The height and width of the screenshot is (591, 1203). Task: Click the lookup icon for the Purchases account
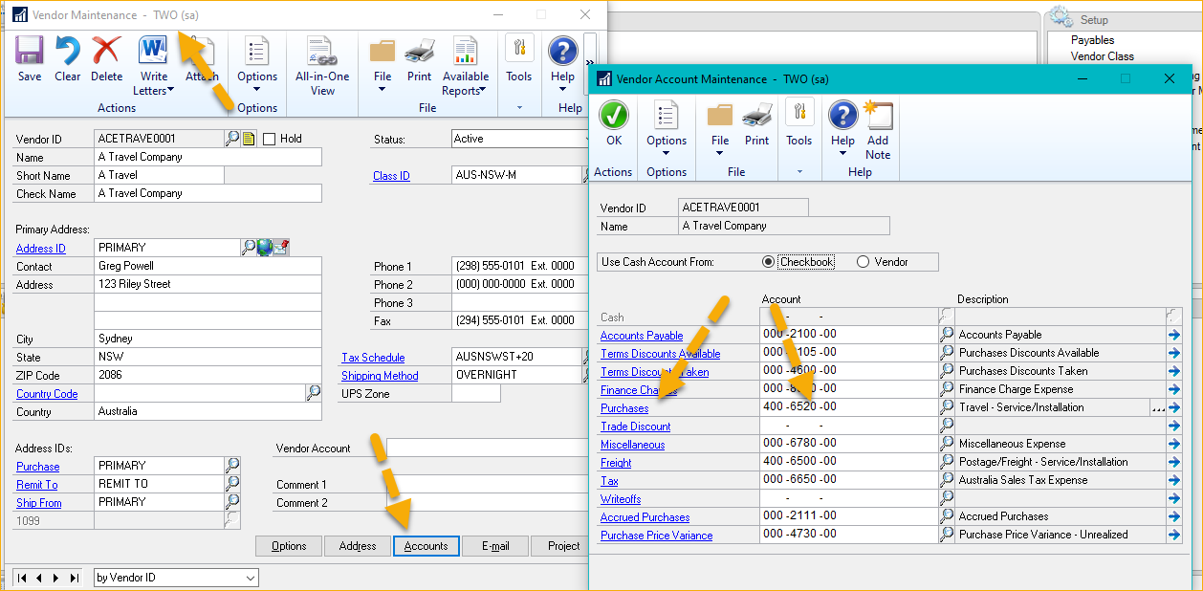point(947,407)
